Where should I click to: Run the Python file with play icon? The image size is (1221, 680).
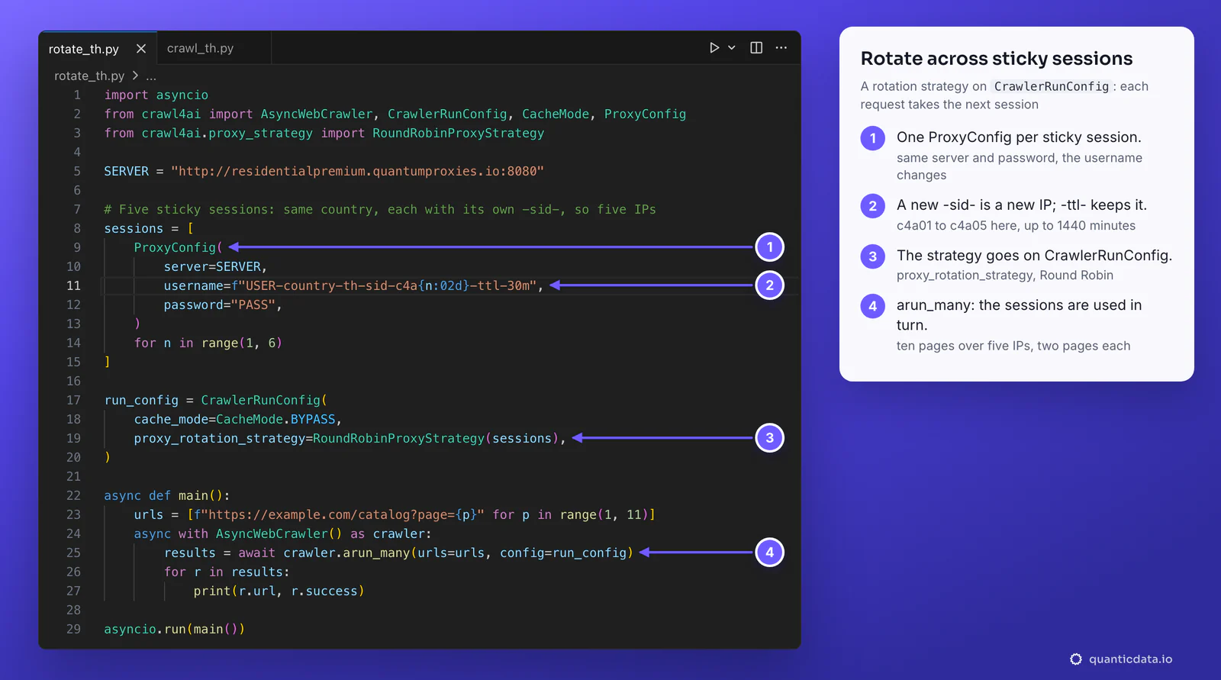click(714, 47)
